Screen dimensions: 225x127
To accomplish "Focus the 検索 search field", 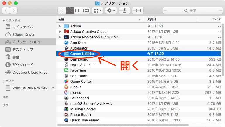I will [193, 10].
